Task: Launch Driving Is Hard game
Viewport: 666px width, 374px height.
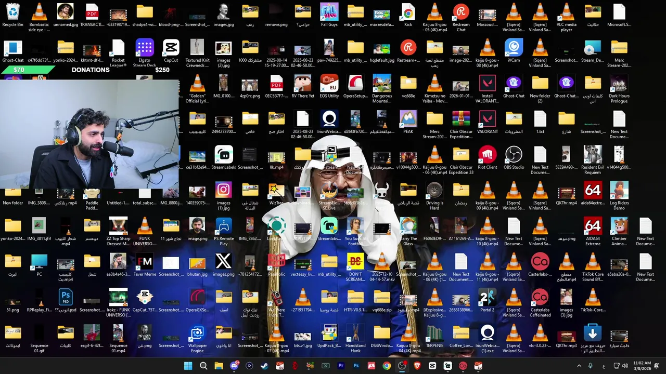Action: click(434, 196)
